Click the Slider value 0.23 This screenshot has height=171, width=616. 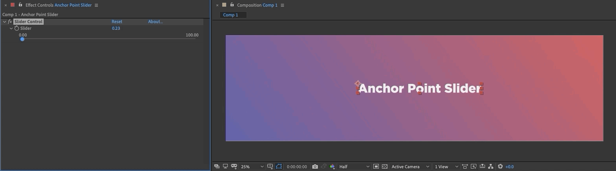116,28
